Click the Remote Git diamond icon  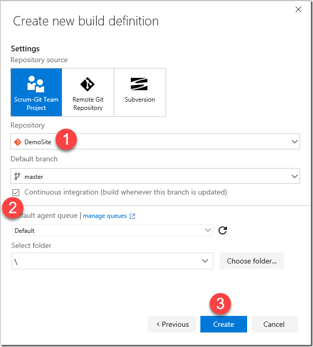click(87, 84)
